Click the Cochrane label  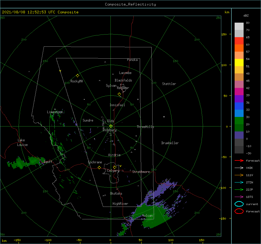pyautogui.click(x=95, y=162)
